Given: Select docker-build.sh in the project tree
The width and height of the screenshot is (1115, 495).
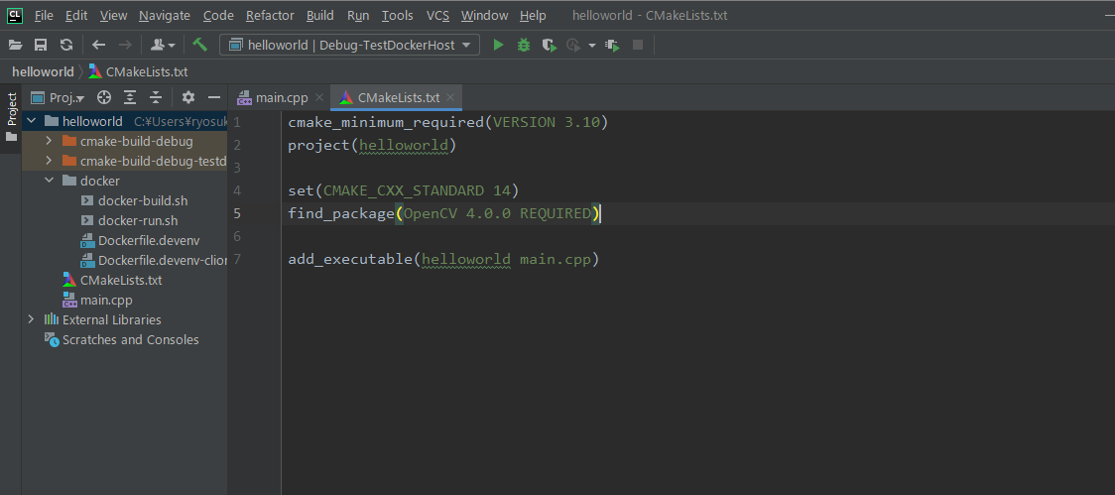Looking at the screenshot, I should point(143,200).
